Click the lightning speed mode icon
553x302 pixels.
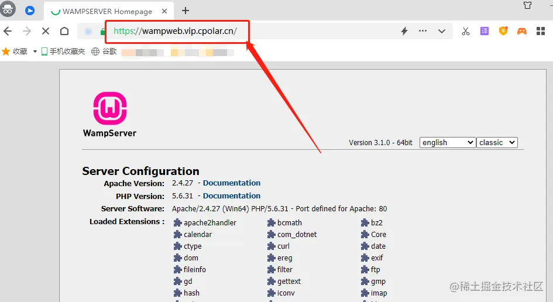[x=404, y=31]
